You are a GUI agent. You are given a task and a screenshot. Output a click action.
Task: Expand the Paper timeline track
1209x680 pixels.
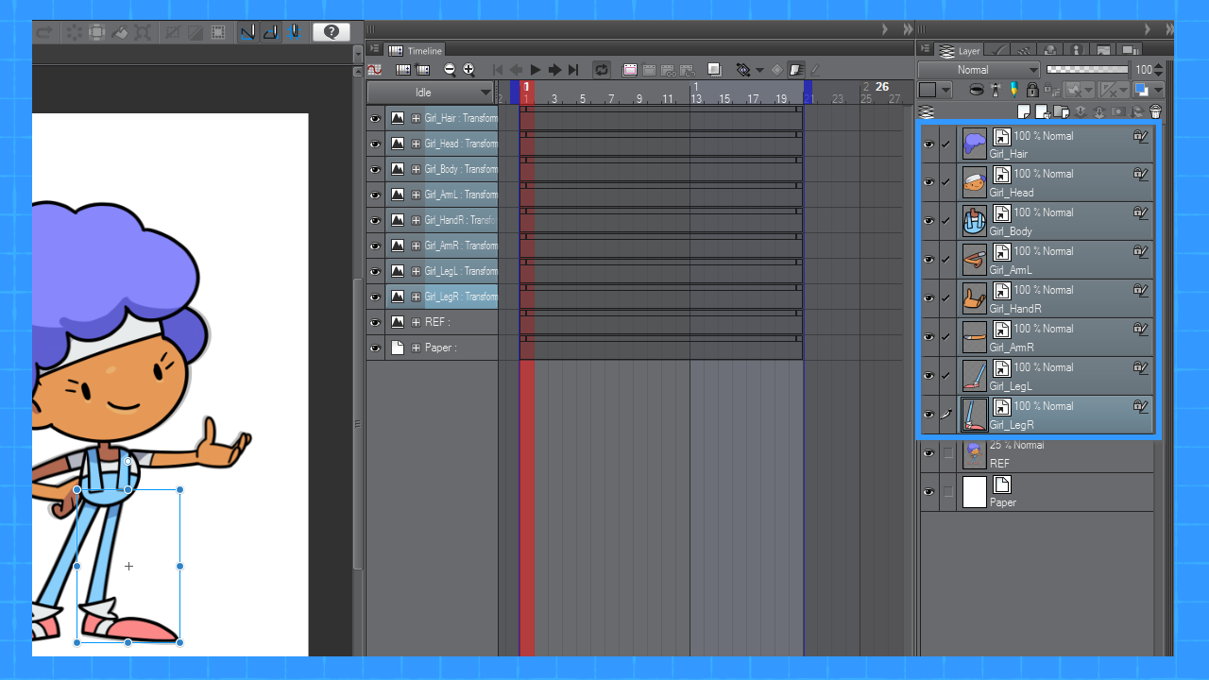pos(416,348)
